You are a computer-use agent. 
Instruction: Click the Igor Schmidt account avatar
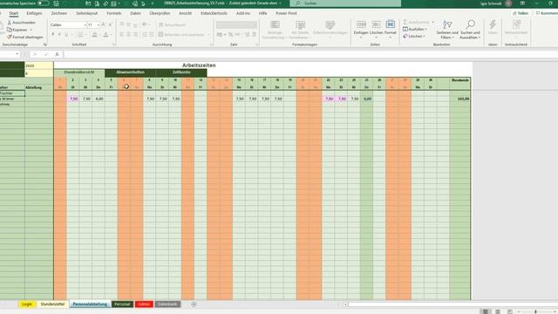(x=508, y=3)
